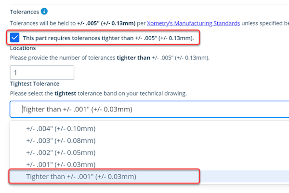Select the +/- .004" (+/- 0.10mm) option
289x193 pixels.
pos(61,128)
